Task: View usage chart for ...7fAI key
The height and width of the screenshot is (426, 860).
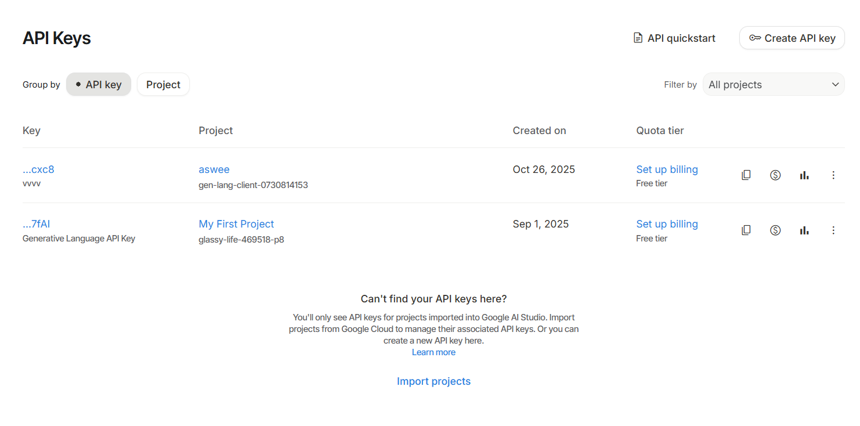Action: 804,230
